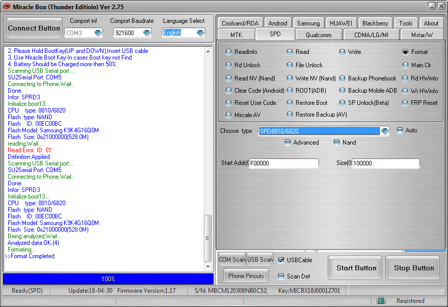Screen dimensions: 448x307
Task: Select the SPD tab
Action: (275, 34)
